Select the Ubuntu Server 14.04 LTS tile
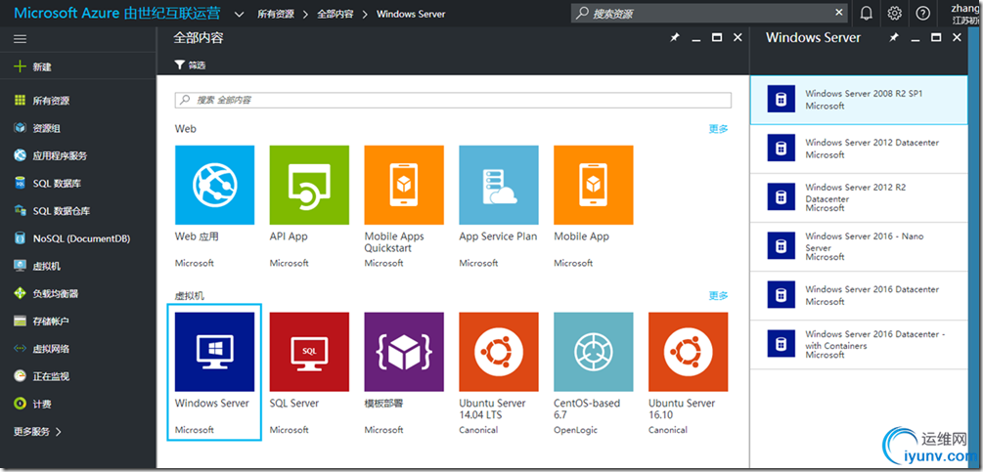Screen dimensions: 983x472 click(499, 373)
